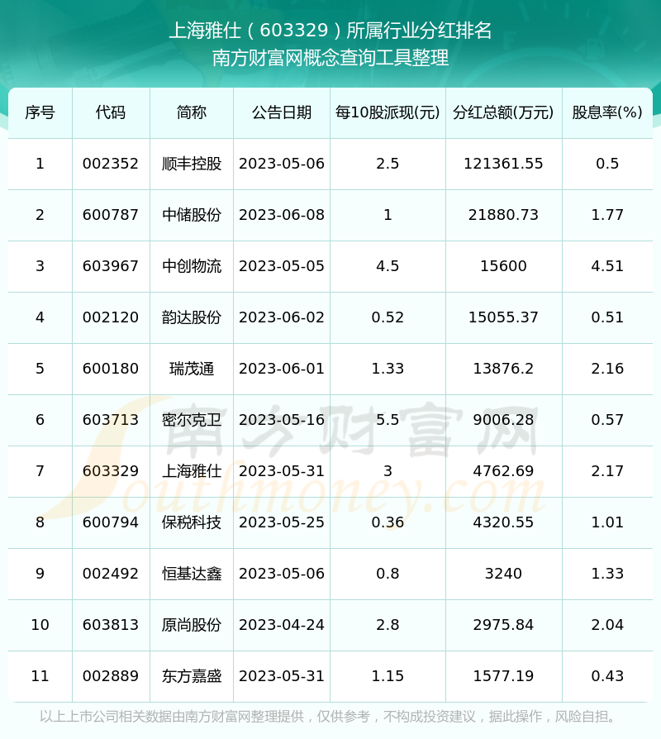Click the dividend yield 4.51
661x739 pixels.
607,266
